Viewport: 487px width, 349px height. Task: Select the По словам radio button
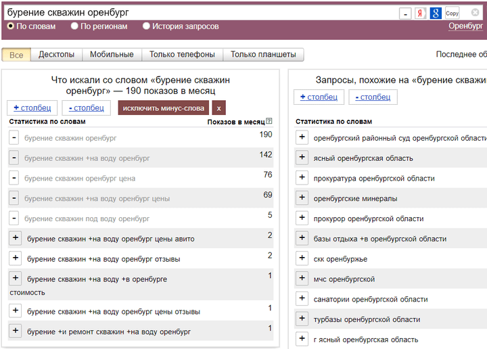pyautogui.click(x=11, y=26)
